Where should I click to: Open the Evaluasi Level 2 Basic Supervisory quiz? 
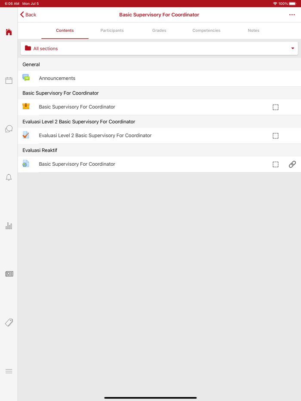pyautogui.click(x=95, y=136)
